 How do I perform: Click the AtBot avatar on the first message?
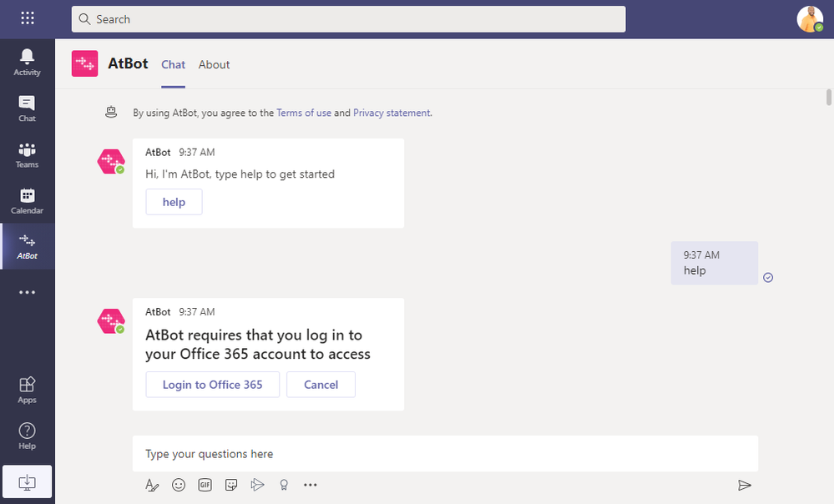click(111, 162)
